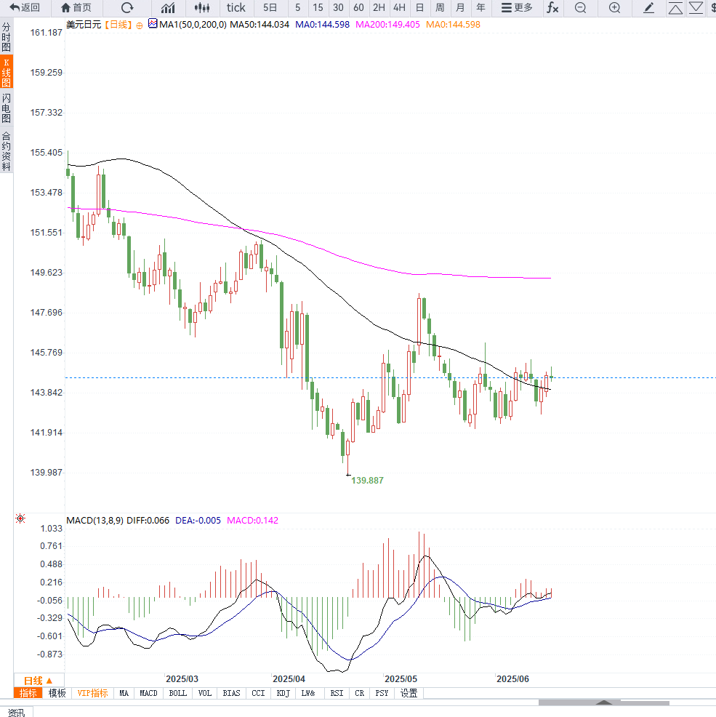The image size is (716, 717).
Task: Click the 设置 settings button
Action: [x=409, y=693]
